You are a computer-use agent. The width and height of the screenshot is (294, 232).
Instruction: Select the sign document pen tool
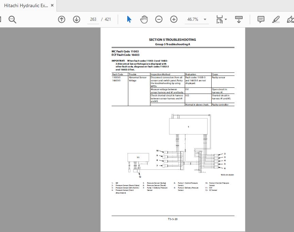coord(291,19)
